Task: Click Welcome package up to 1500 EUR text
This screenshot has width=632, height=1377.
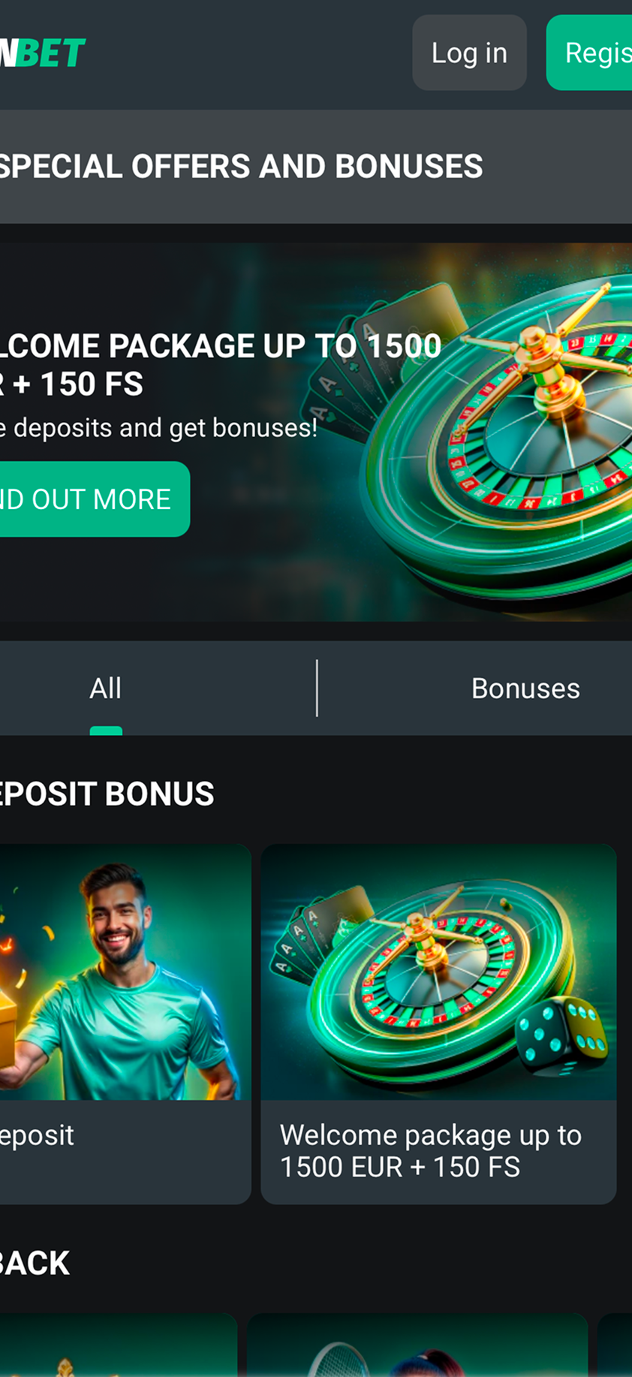Action: coord(430,1151)
